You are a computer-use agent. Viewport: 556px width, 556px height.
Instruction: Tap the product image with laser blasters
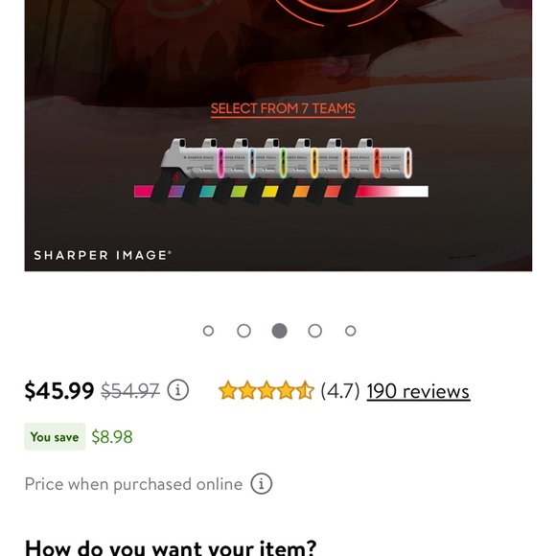(x=278, y=135)
